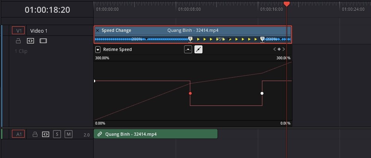This screenshot has width=371, height=158.
Task: Select the second speed point handle on the clip
Action: [x=262, y=39]
